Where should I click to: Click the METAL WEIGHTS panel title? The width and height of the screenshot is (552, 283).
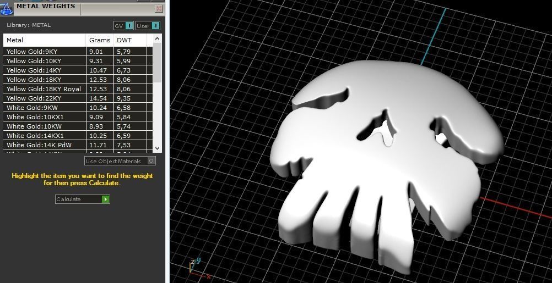click(x=46, y=6)
